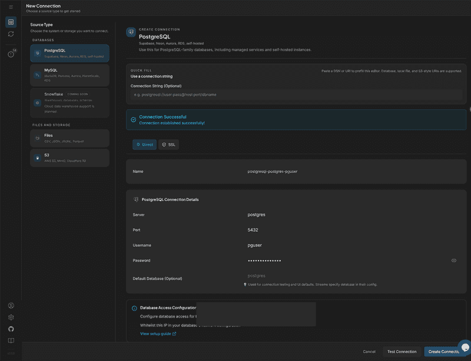This screenshot has height=361, width=471.
Task: Open the hamburger menu icon
Action: coord(11,7)
